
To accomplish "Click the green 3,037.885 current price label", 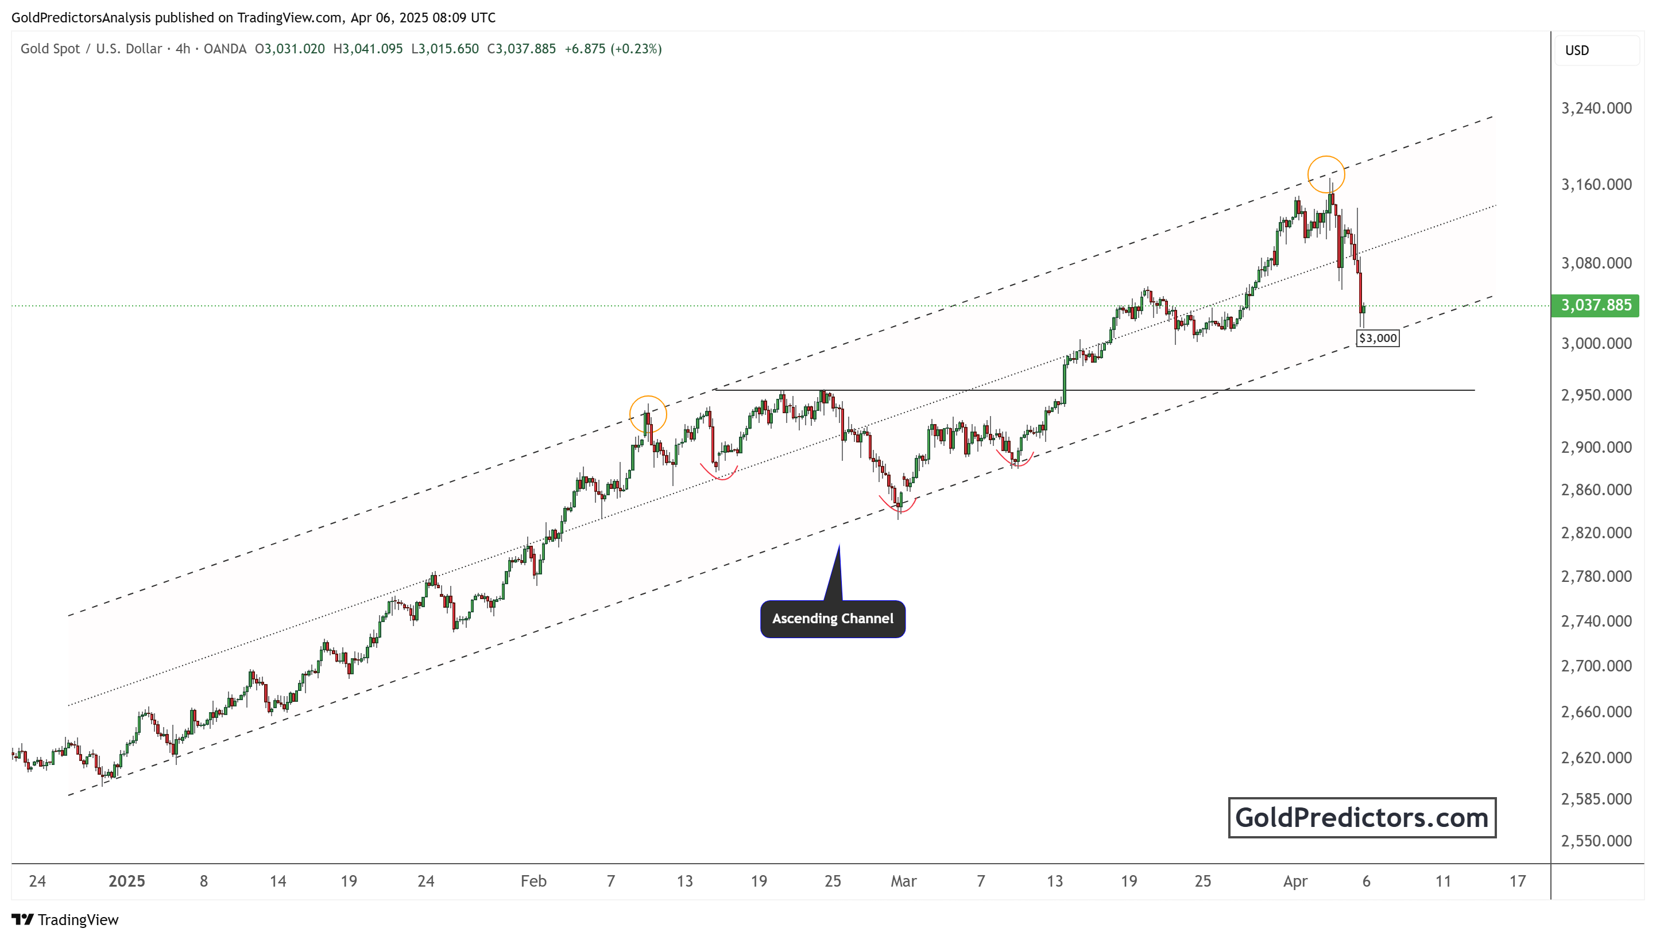I will (x=1595, y=305).
